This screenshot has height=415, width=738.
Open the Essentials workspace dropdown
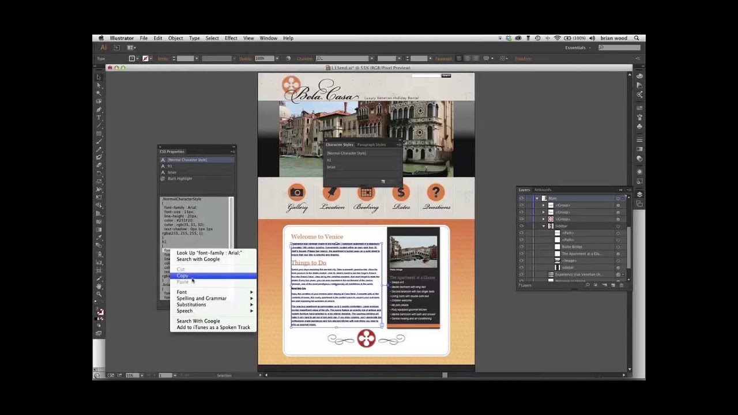[578, 48]
